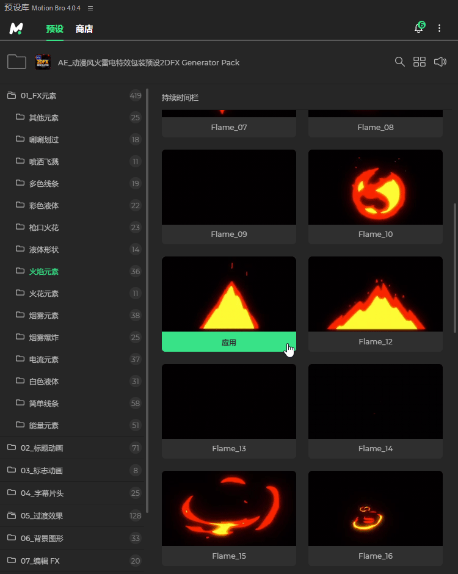
Task: Switch to the 预设 tab
Action: [55, 29]
